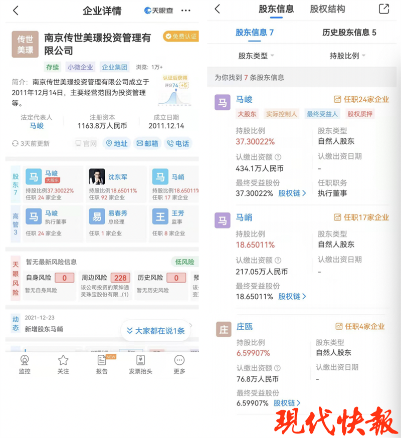Tap the company logo 传世美璟
Viewport: 401px width, 438px height.
tap(25, 44)
